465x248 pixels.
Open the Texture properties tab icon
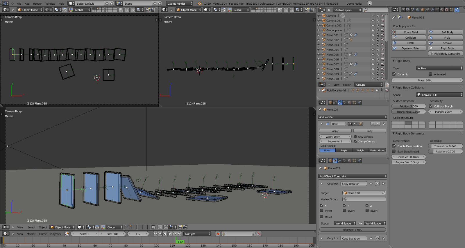pyautogui.click(x=447, y=10)
